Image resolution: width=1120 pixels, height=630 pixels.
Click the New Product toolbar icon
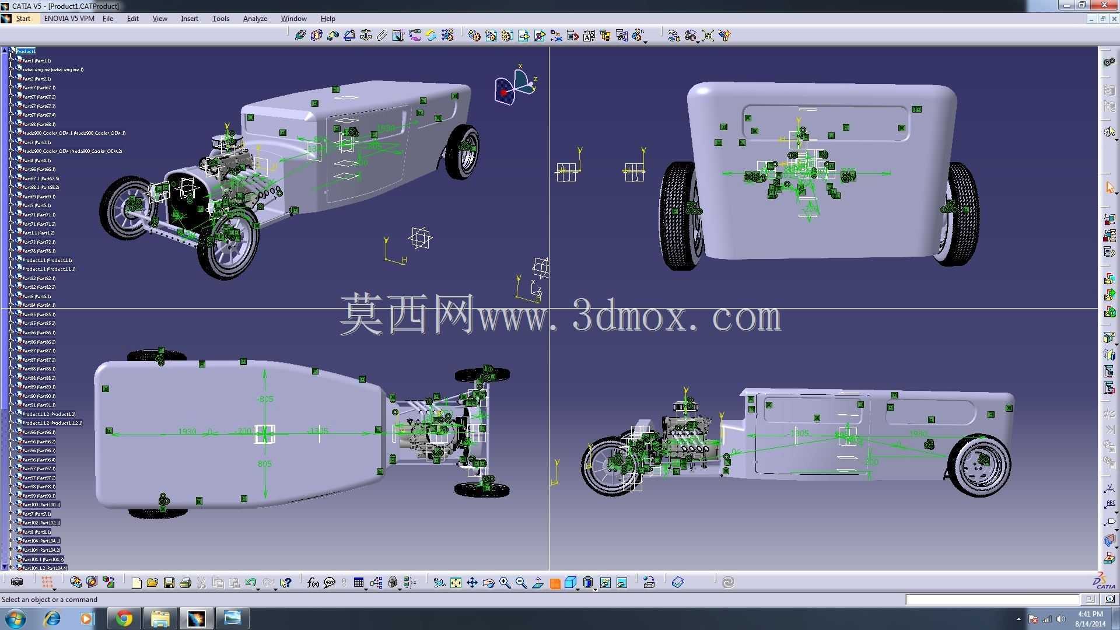(491, 36)
